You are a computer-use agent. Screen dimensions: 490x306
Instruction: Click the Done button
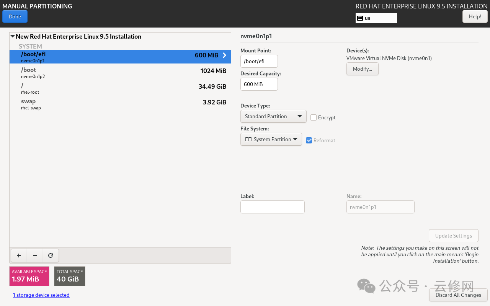(x=15, y=16)
